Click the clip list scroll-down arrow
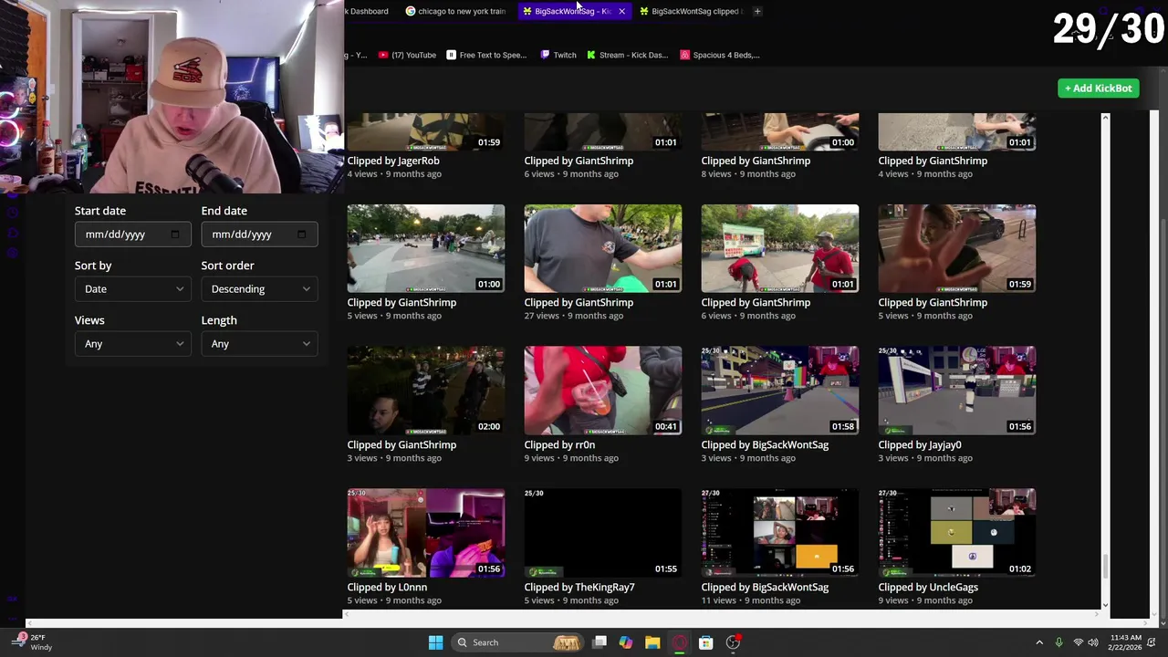The height and width of the screenshot is (657, 1168). pyautogui.click(x=1105, y=604)
